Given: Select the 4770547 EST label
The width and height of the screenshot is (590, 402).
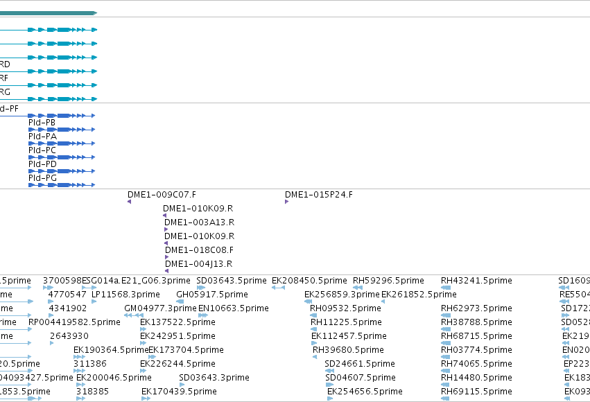Looking at the screenshot, I should (x=67, y=295).
